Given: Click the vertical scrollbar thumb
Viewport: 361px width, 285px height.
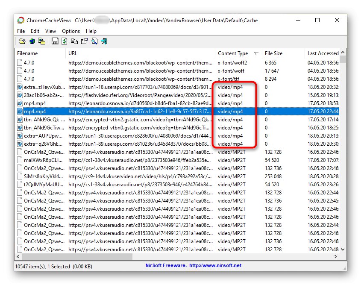Looking at the screenshot, I should [343, 59].
